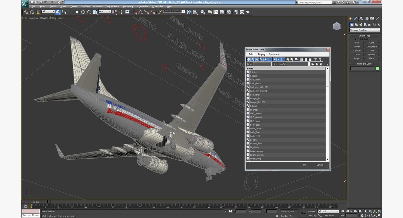The height and width of the screenshot is (218, 403).
Task: Click the Mirror tool
Action: 189,12
